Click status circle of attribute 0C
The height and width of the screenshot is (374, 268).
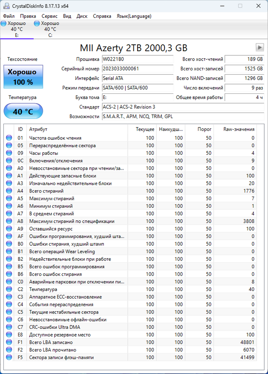point(9,160)
